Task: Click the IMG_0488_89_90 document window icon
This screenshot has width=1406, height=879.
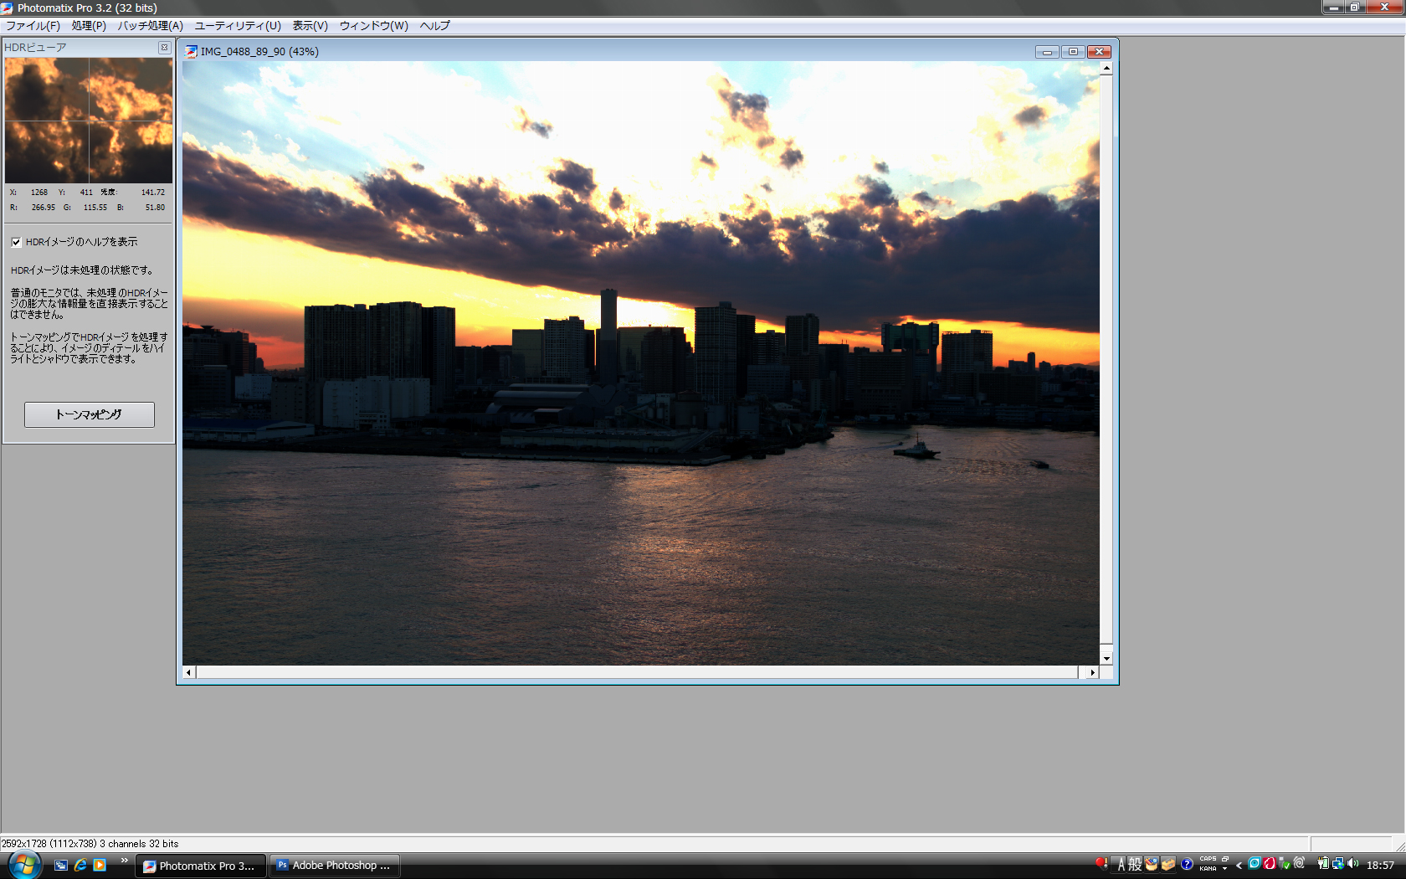Action: (x=192, y=52)
